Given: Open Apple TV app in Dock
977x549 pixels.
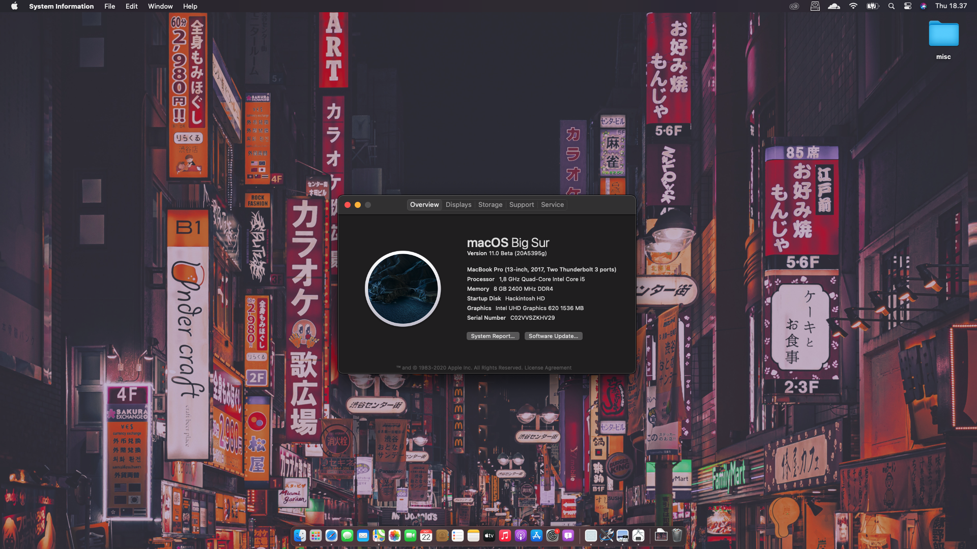Looking at the screenshot, I should (489, 536).
